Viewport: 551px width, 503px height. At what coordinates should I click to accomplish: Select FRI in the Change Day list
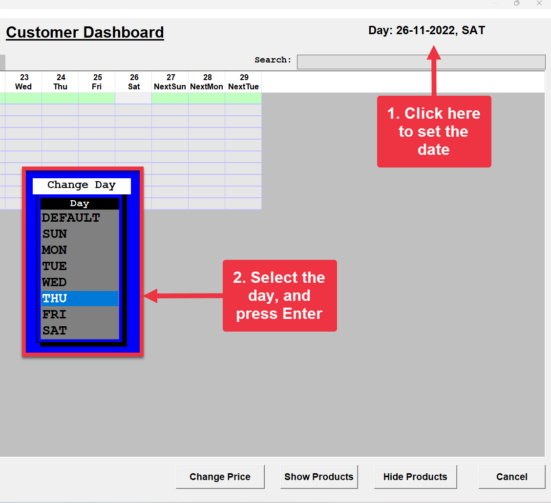(80, 314)
